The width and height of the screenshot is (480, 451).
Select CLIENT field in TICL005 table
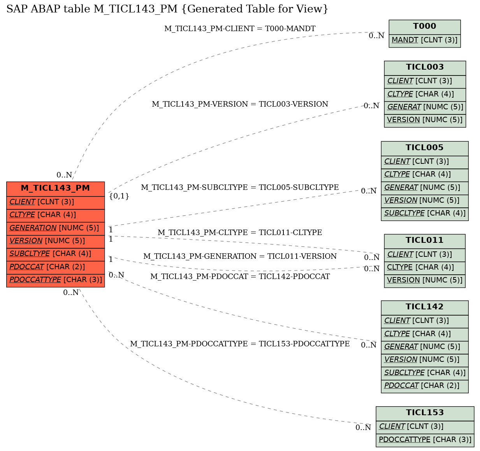point(425,161)
